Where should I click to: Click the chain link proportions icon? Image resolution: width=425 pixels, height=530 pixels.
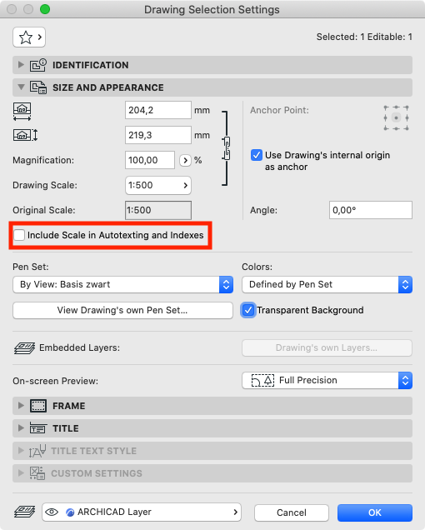point(227,148)
